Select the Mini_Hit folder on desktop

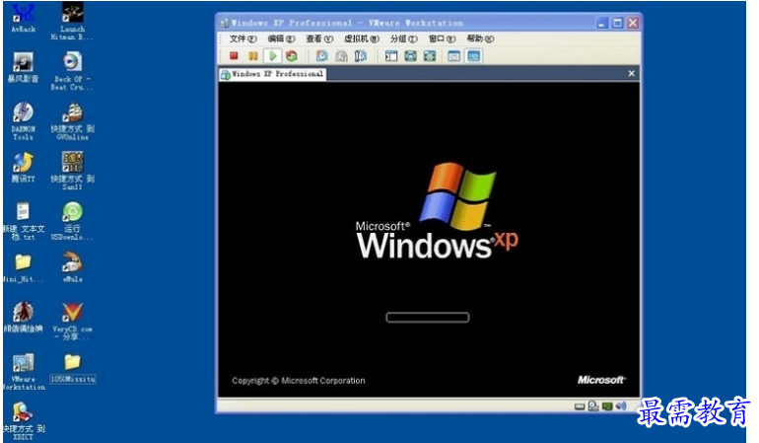pyautogui.click(x=23, y=267)
